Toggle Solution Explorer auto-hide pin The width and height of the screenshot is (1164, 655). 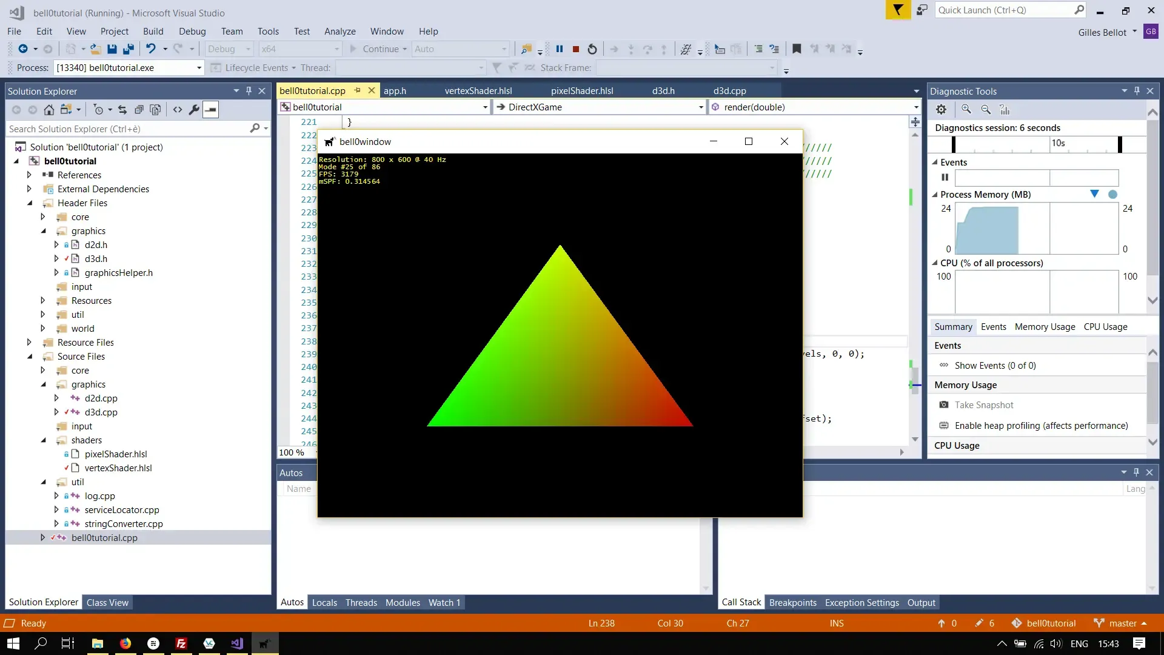coord(249,91)
